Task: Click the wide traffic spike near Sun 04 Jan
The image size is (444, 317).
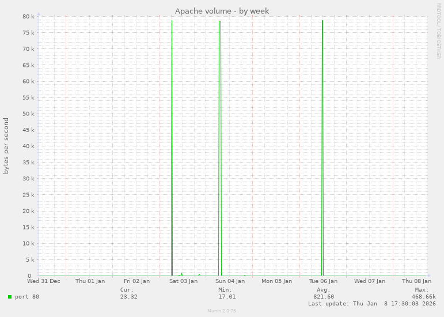Action: tap(220, 148)
